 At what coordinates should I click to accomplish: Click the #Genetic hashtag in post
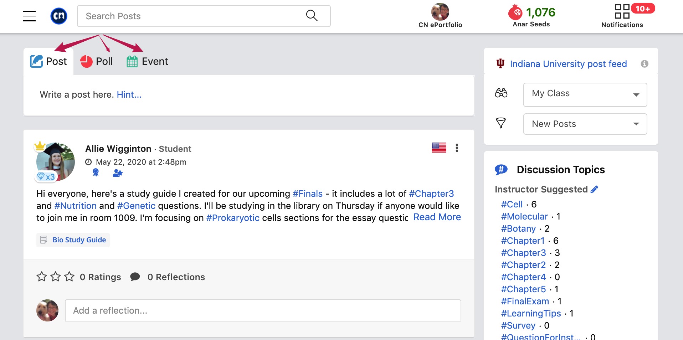[136, 206]
